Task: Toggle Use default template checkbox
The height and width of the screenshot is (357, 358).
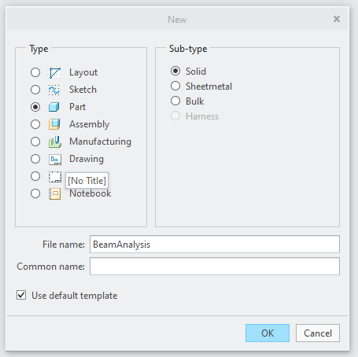Action: coord(21,295)
